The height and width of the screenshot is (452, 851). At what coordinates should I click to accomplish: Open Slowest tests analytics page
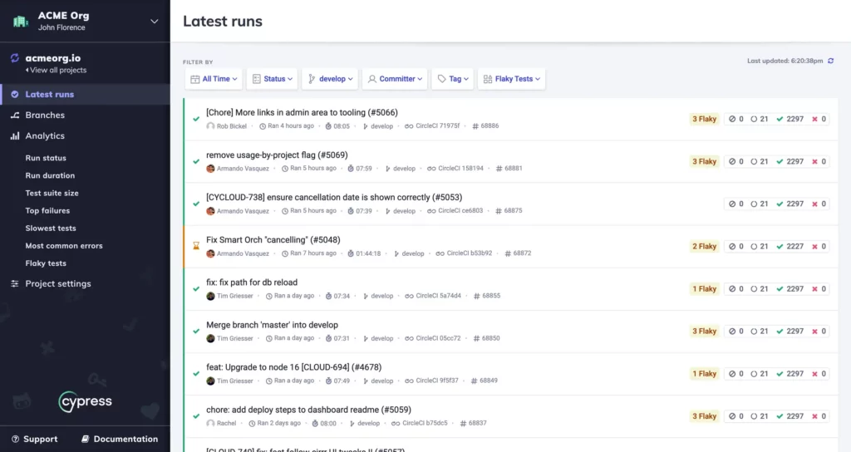[x=51, y=228]
